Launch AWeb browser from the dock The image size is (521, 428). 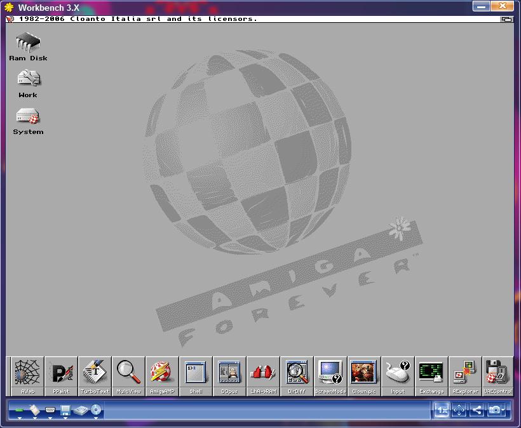(x=27, y=376)
